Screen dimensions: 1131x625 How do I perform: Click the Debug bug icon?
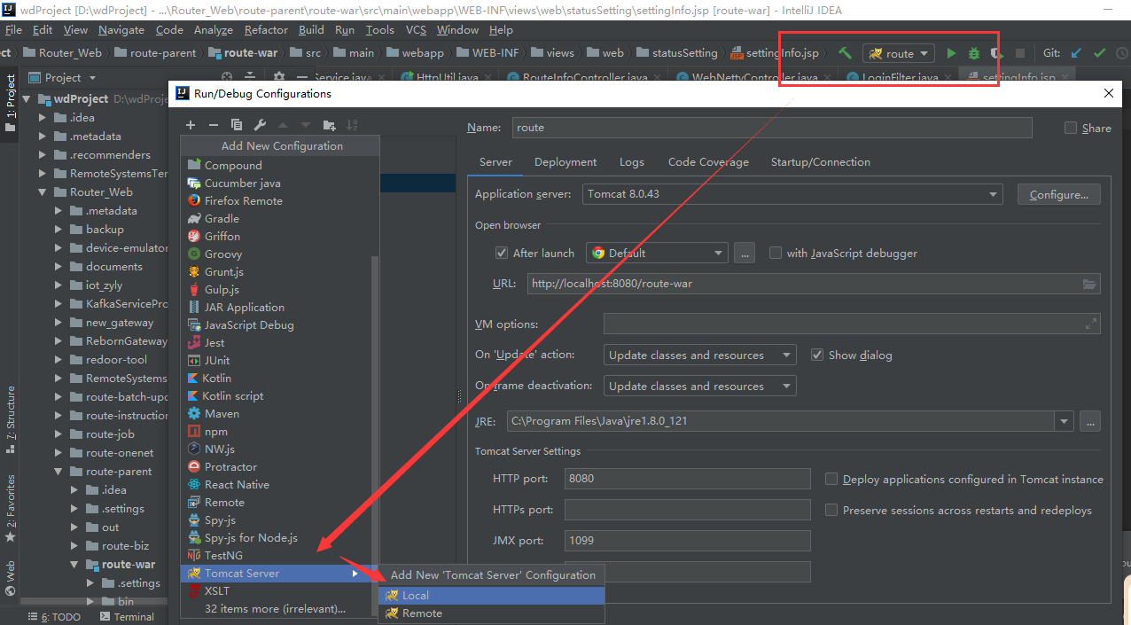pyautogui.click(x=974, y=53)
